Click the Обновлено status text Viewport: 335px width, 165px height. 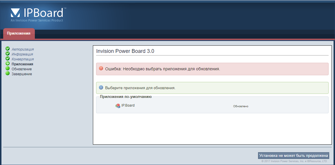pyautogui.click(x=241, y=106)
